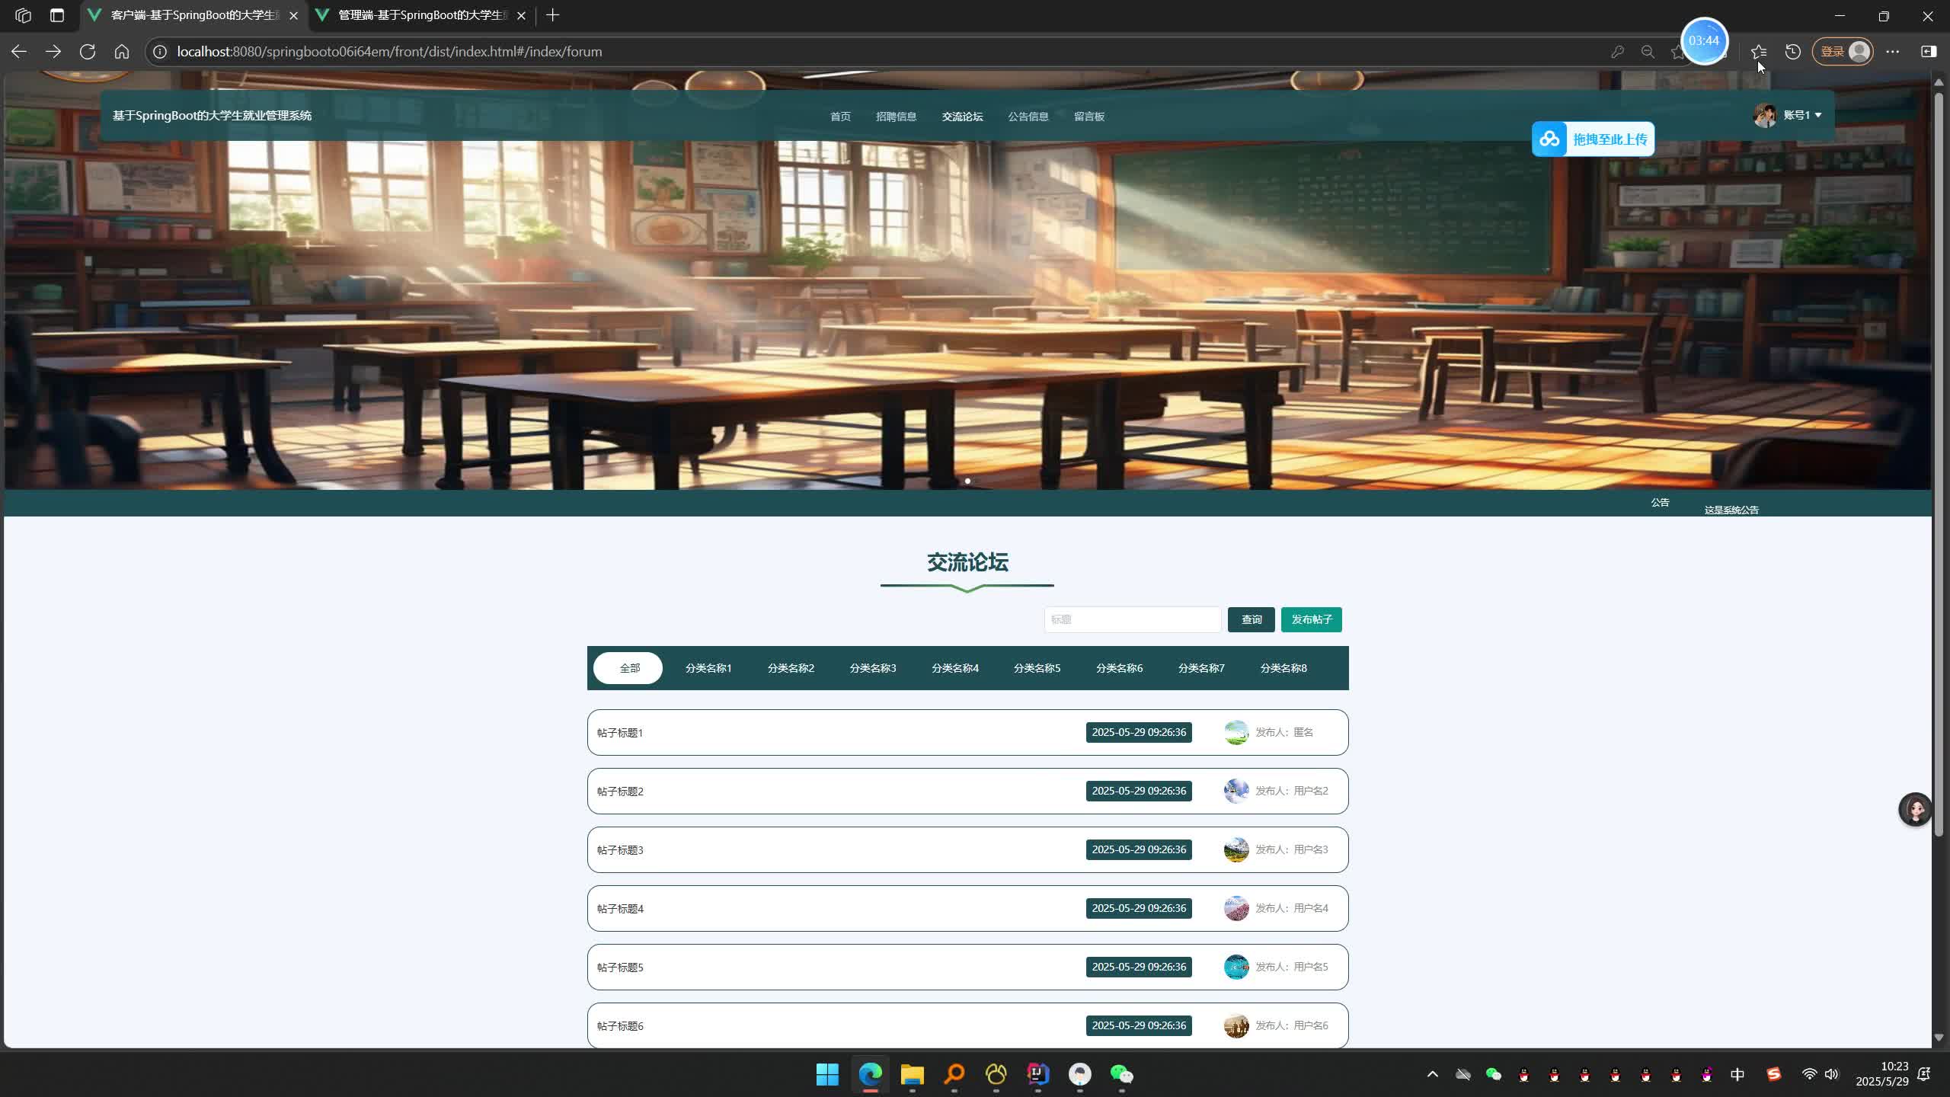This screenshot has height=1097, width=1950.
Task: Click the Wi-Fi icon in system tray
Action: point(1811,1074)
